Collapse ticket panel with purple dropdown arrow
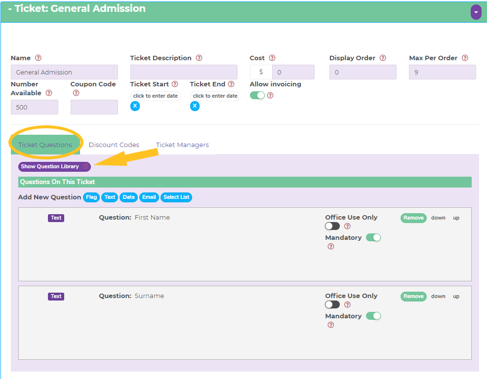Screen dimensions: 487x379 [476, 12]
